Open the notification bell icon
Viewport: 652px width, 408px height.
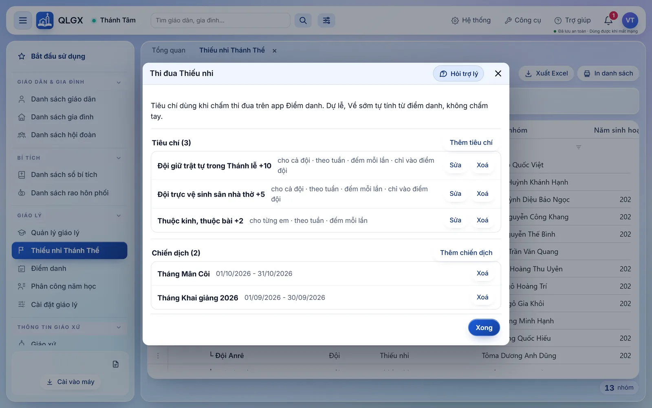click(608, 20)
